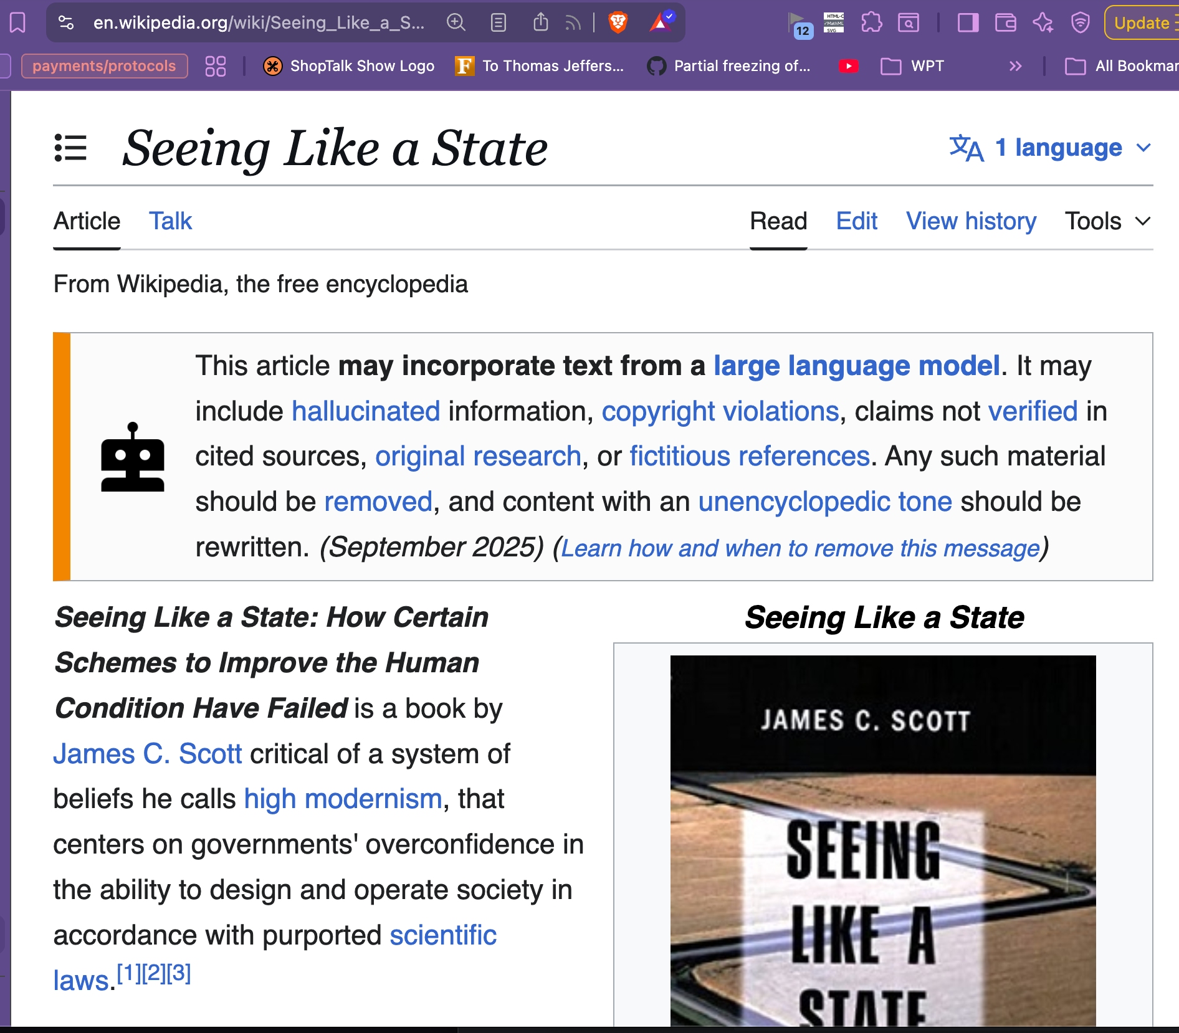
Task: Expand the hidden bookmarks overflow chevron
Action: point(1015,66)
